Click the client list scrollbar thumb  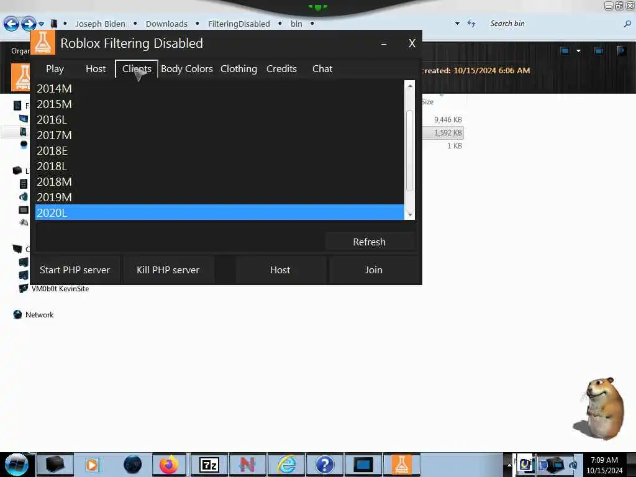pos(410,150)
